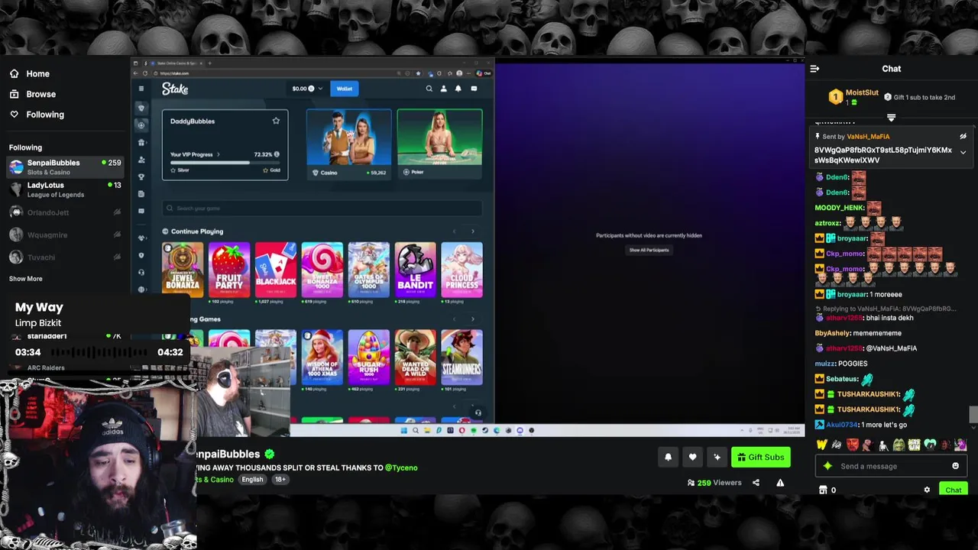Select Tuvachi channel in the Following list

pyautogui.click(x=64, y=257)
